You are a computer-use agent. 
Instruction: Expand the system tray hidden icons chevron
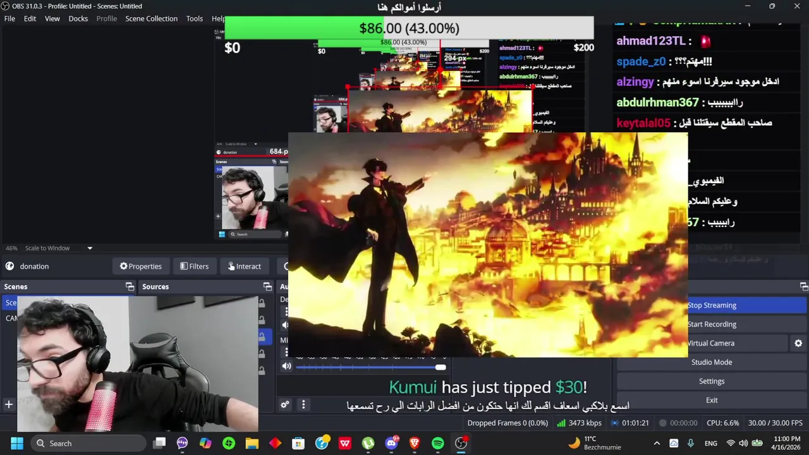pos(657,443)
